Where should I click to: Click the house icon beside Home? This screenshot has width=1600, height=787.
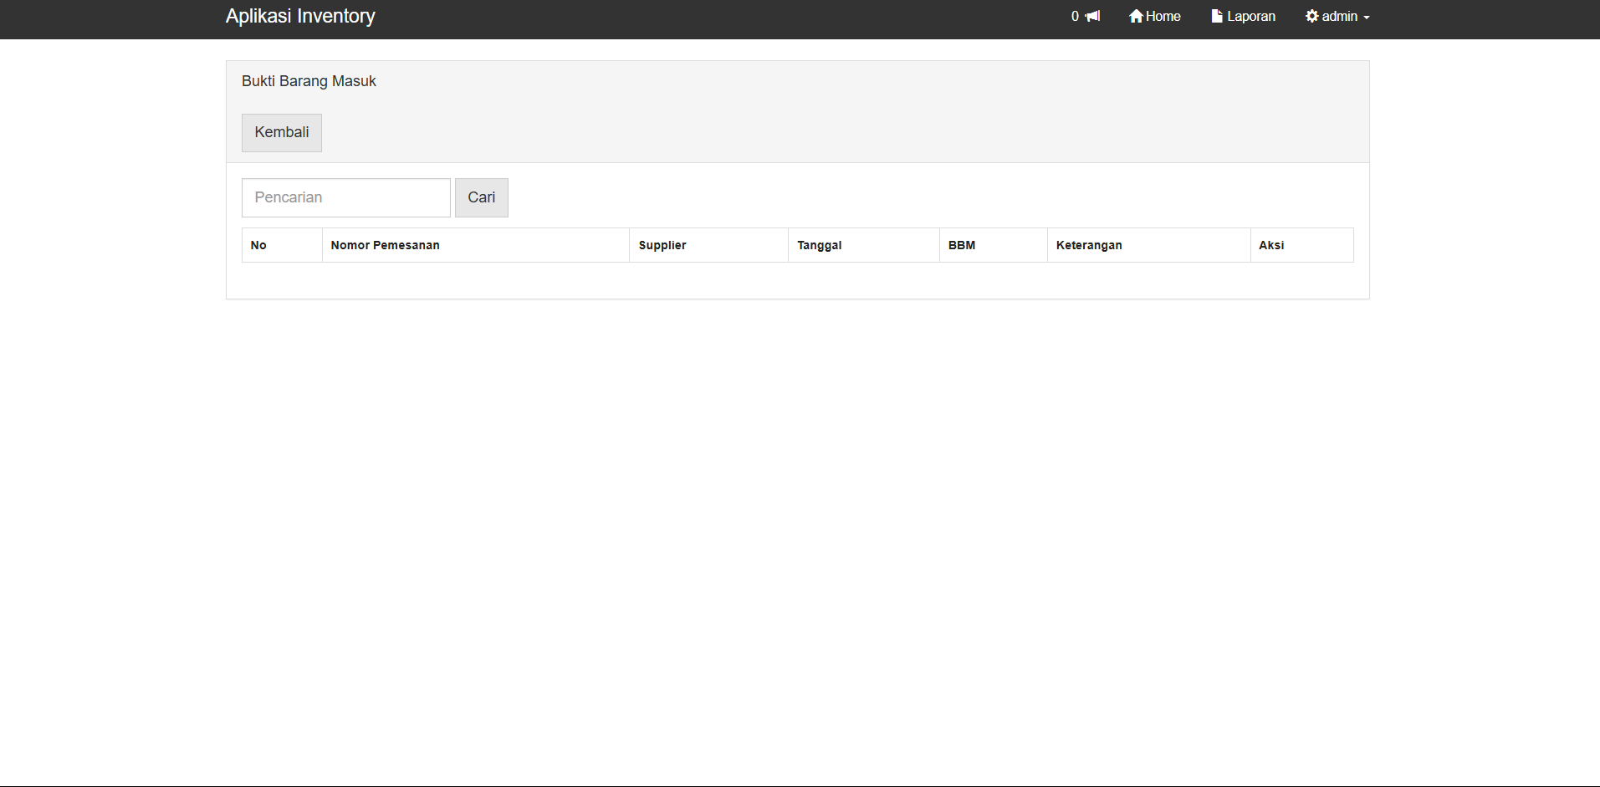(1136, 17)
